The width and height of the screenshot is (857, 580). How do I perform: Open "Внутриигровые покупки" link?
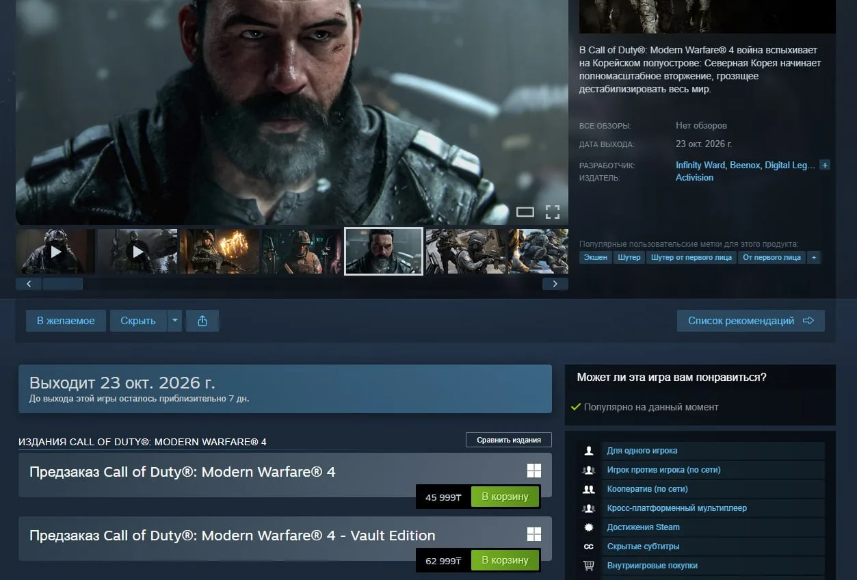point(652,566)
